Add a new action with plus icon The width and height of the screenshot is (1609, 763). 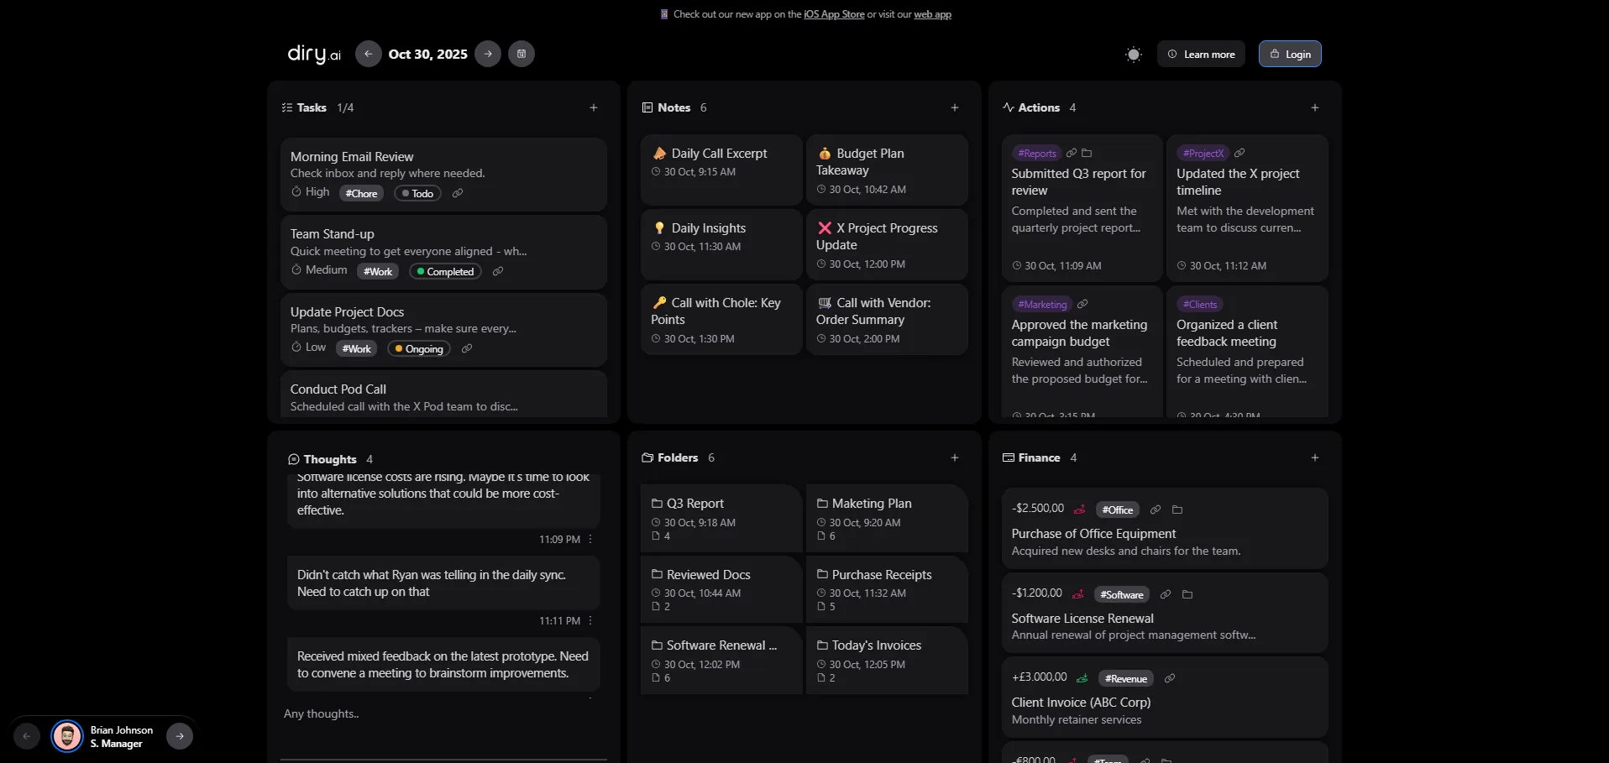coord(1315,107)
